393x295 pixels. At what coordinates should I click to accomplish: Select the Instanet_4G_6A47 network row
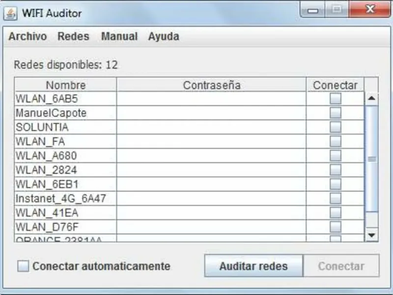(61, 199)
